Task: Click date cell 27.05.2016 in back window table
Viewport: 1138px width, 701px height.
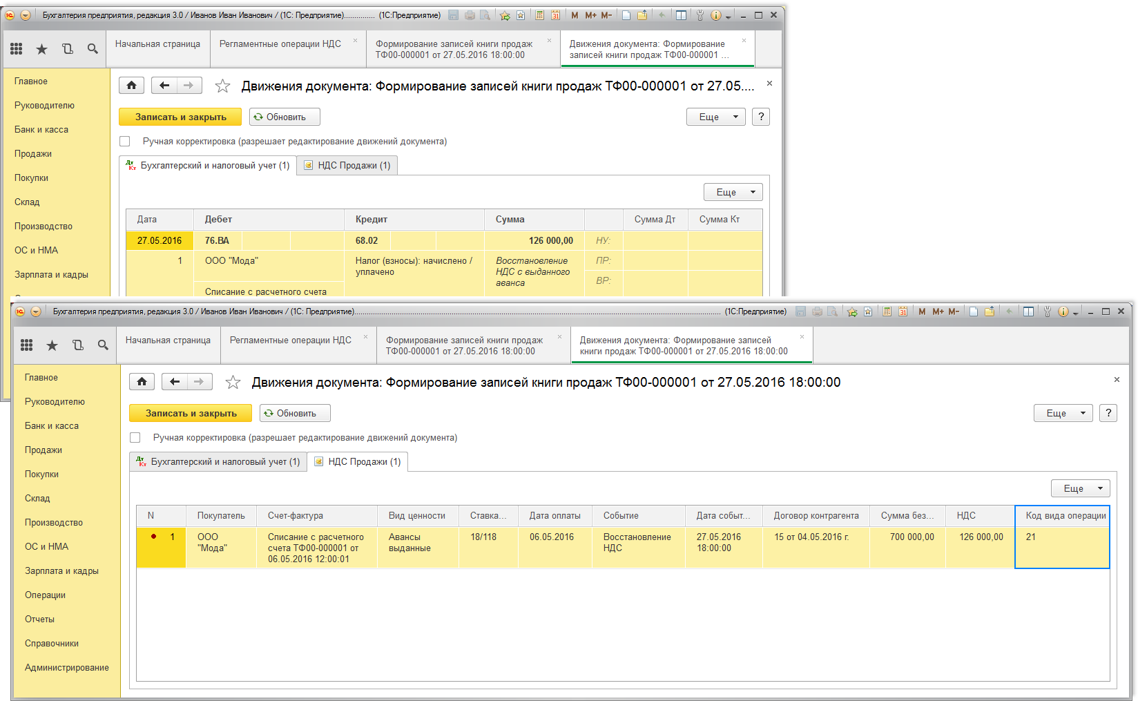Action: click(160, 241)
